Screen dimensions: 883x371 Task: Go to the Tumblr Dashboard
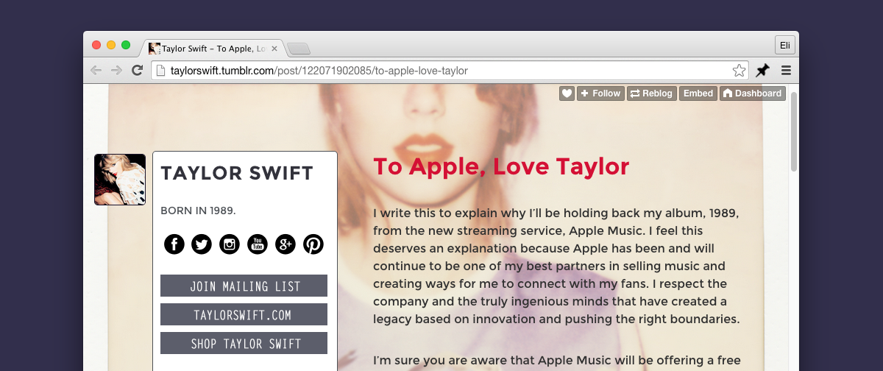tap(752, 93)
